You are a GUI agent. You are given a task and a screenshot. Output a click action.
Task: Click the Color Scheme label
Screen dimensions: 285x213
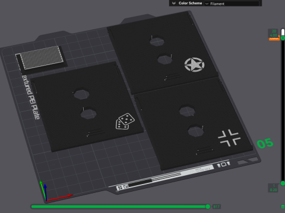tap(190, 3)
